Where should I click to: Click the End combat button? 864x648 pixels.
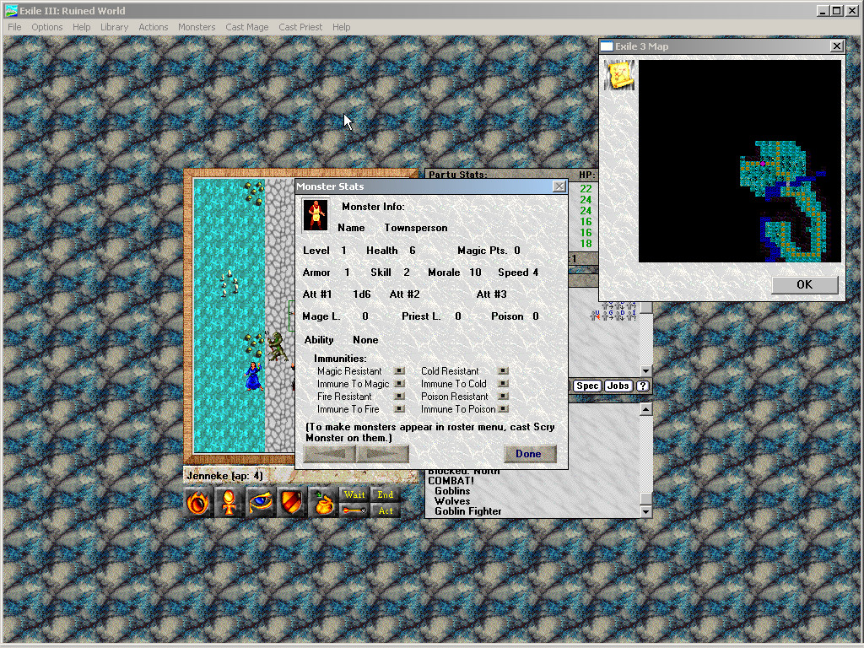pyautogui.click(x=386, y=494)
